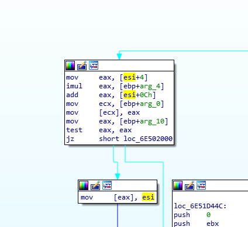Open node color picker on the top code block

coord(70,66)
